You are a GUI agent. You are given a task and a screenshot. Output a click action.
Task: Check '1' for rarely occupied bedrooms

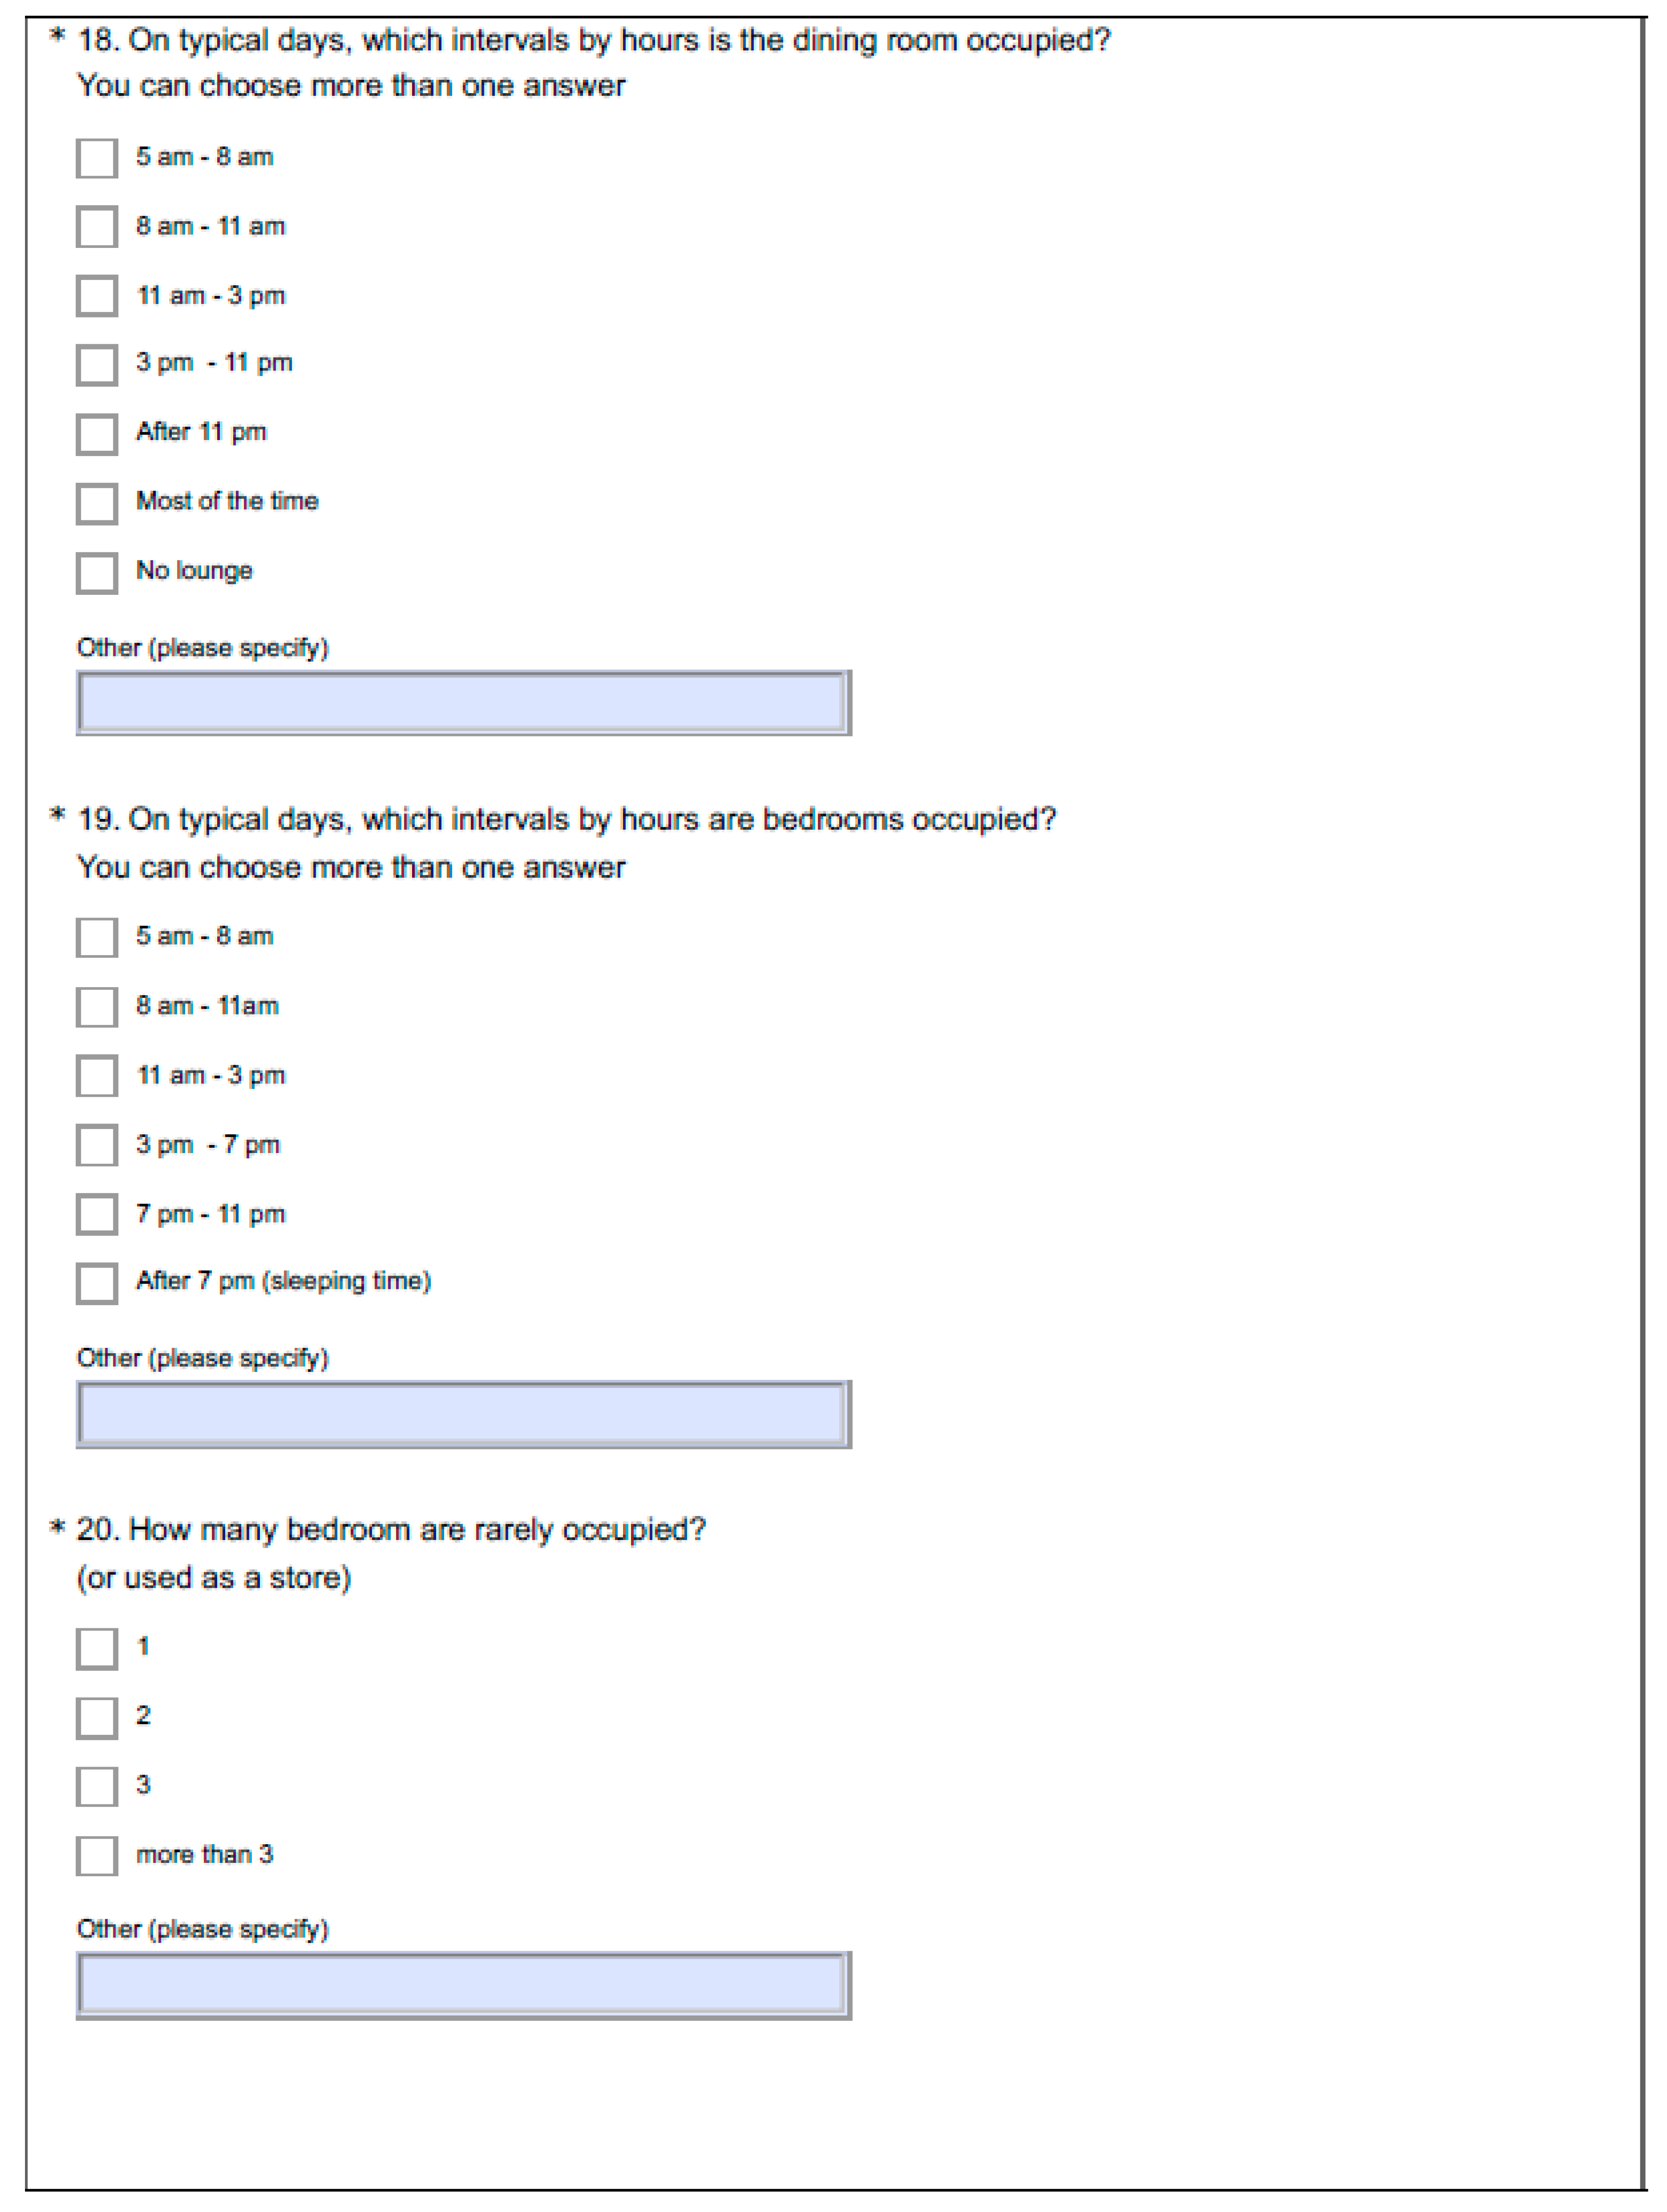pyautogui.click(x=97, y=1649)
